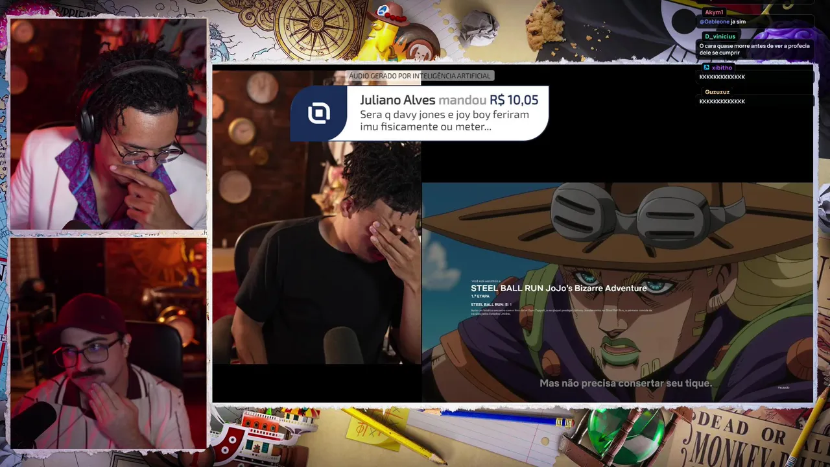The width and height of the screenshot is (830, 467).
Task: Click the 'STEEL BALL RUN JoJo's Bizarre Adventure' title
Action: [x=558, y=288]
